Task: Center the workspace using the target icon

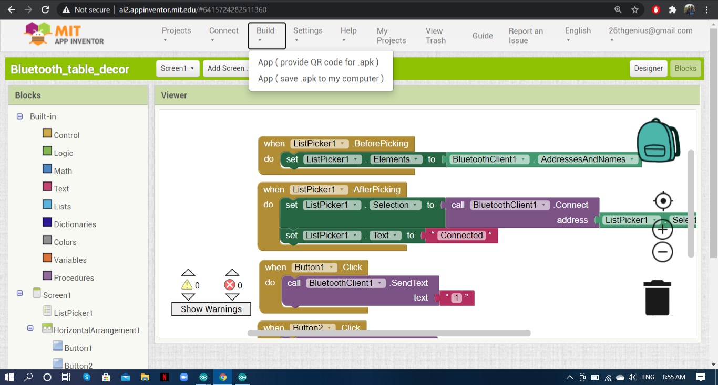Action: (663, 201)
